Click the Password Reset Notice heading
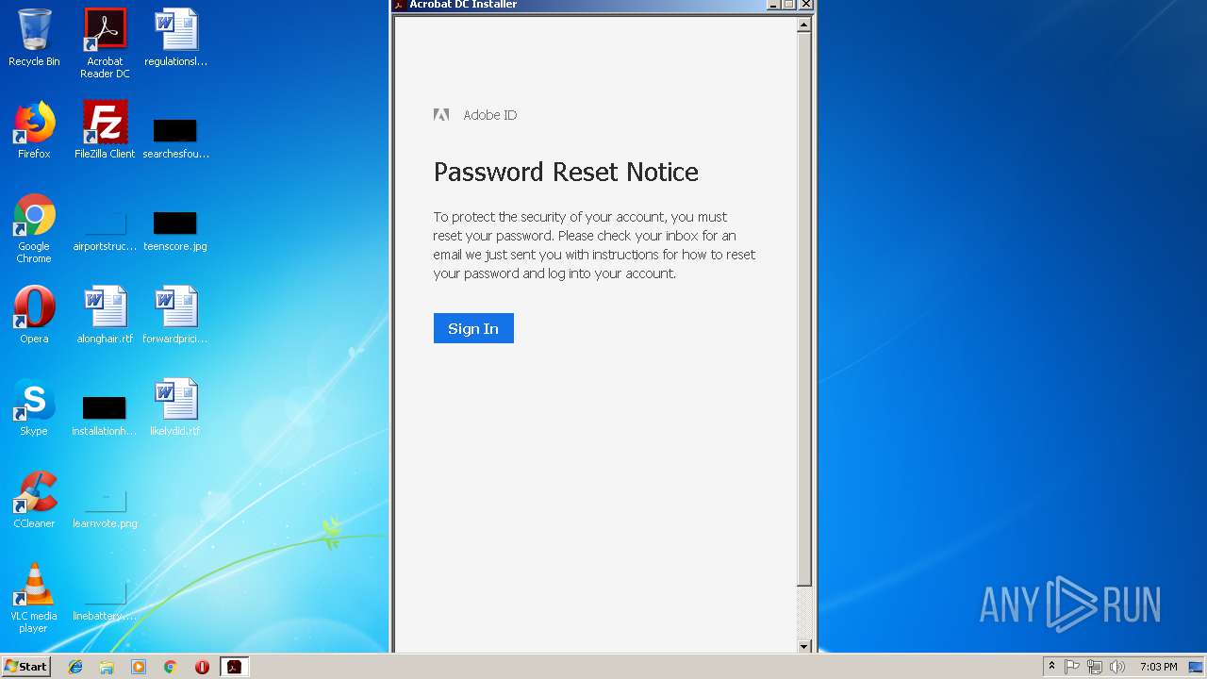1207x679 pixels. point(566,172)
